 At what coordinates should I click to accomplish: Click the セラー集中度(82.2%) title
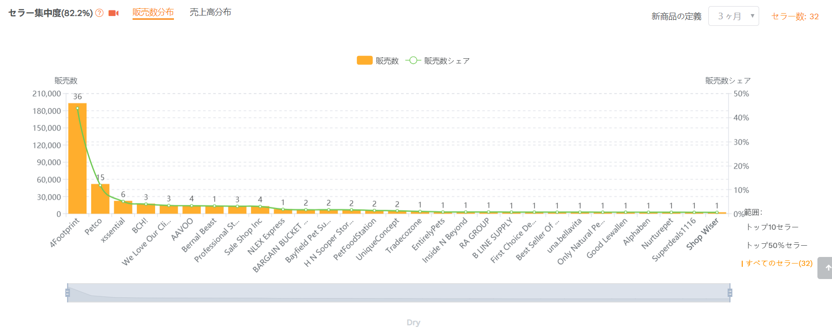(x=51, y=13)
